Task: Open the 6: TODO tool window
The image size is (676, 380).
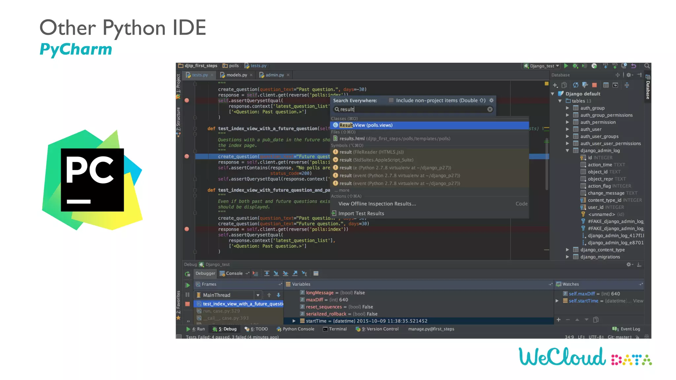Action: tap(256, 329)
